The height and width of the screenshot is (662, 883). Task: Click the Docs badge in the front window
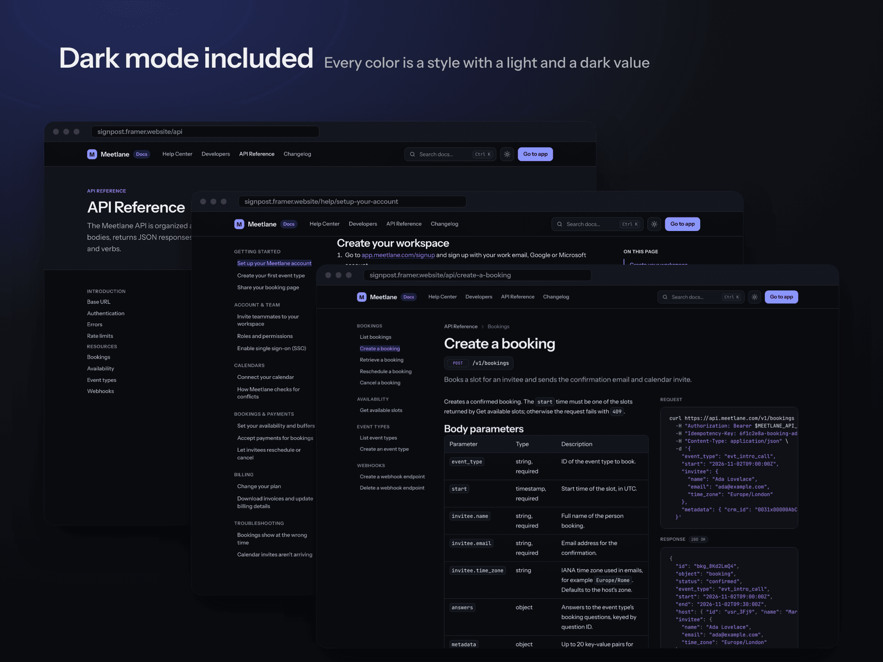408,297
